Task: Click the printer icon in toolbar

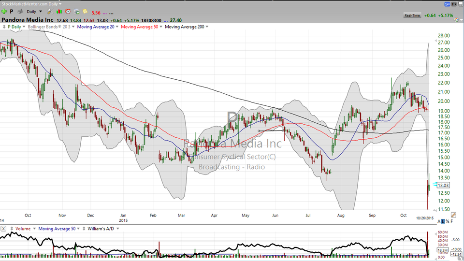Action: (x=20, y=12)
